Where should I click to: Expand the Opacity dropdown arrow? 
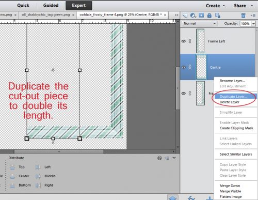click(x=253, y=24)
